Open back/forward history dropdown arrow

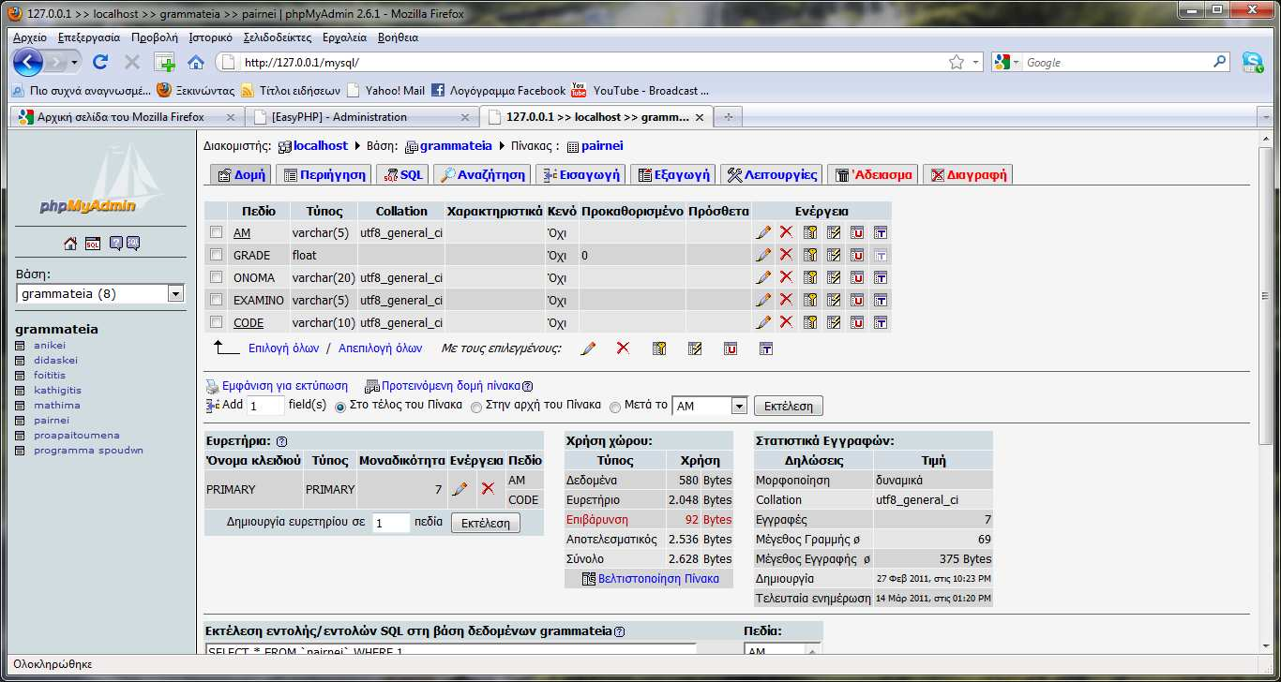[74, 62]
